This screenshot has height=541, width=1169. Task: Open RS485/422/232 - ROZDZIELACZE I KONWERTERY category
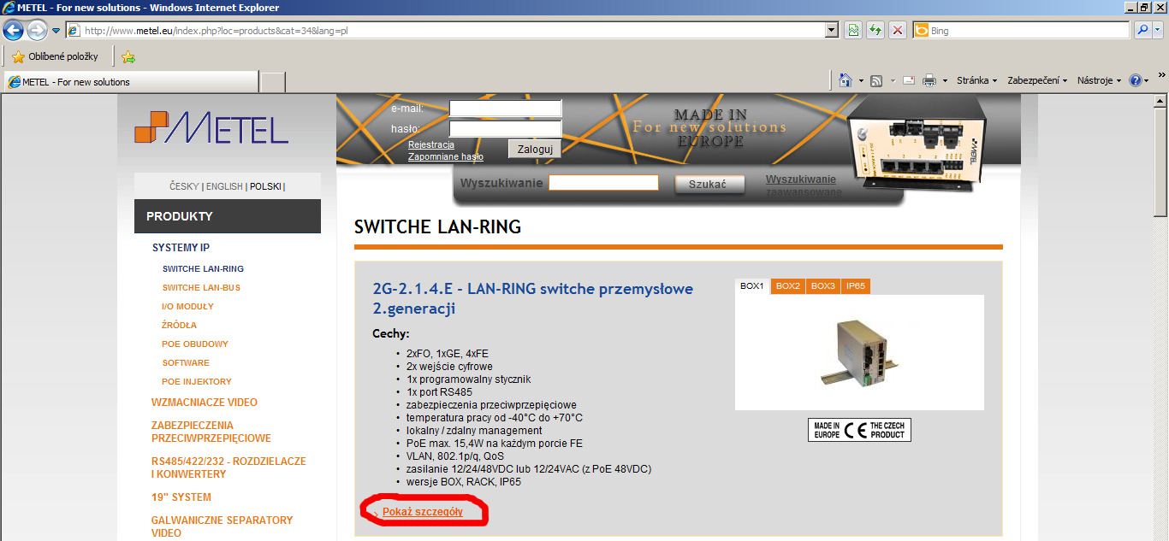click(228, 467)
